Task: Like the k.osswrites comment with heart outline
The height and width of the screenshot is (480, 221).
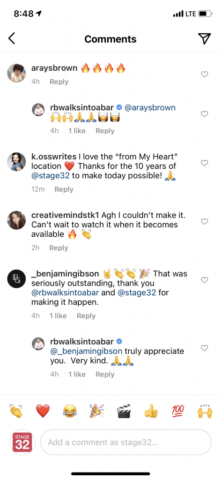Action: pos(204,163)
